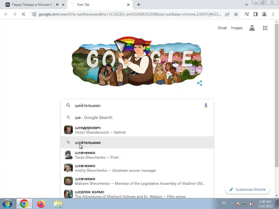This screenshot has width=279, height=209.
Task: Click the browser forward arrow
Action: pos(15,14)
